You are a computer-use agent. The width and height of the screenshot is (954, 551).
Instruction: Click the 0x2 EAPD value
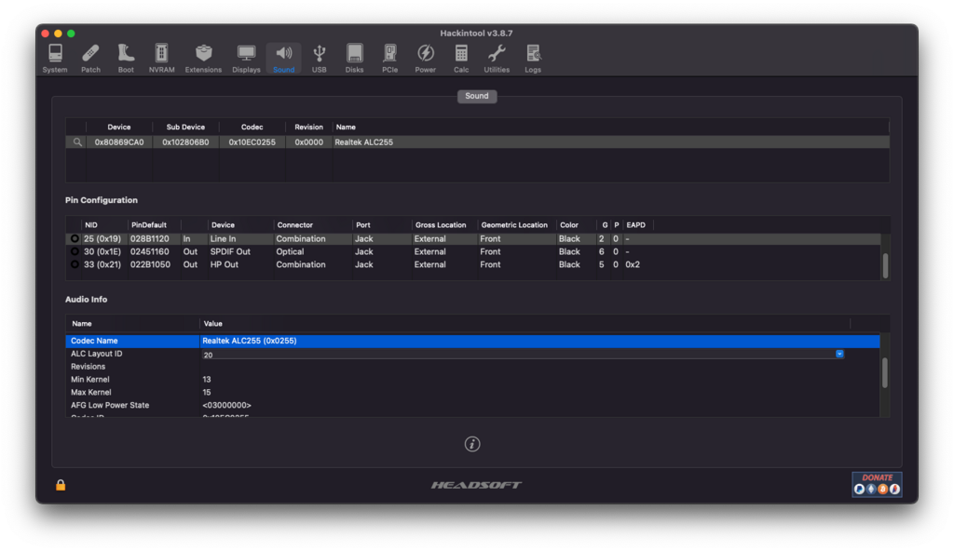633,264
